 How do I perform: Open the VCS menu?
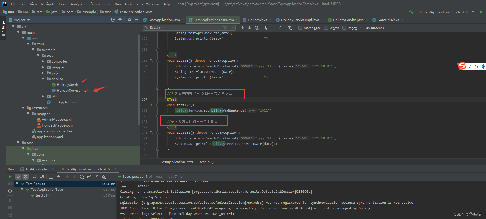tap(139, 4)
